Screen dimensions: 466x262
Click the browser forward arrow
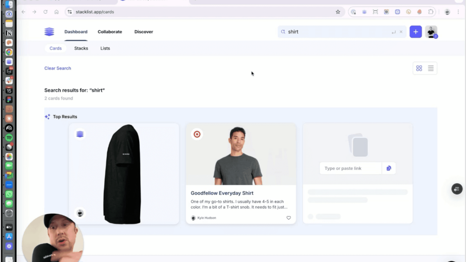34,12
